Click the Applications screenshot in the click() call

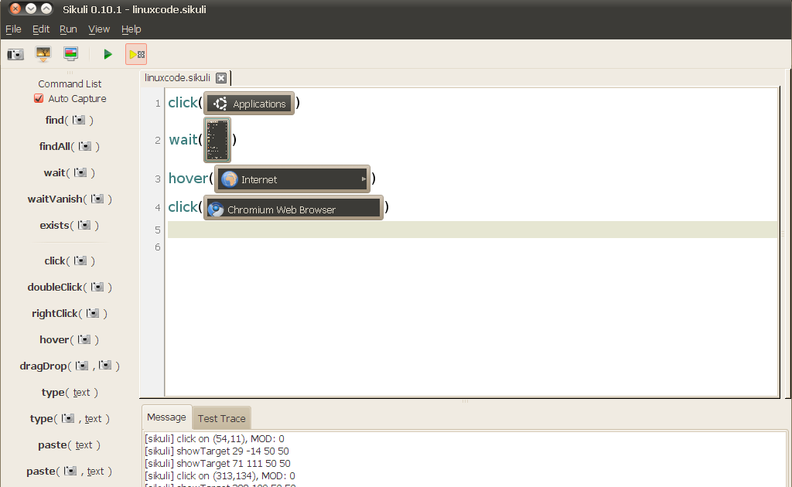(x=248, y=102)
